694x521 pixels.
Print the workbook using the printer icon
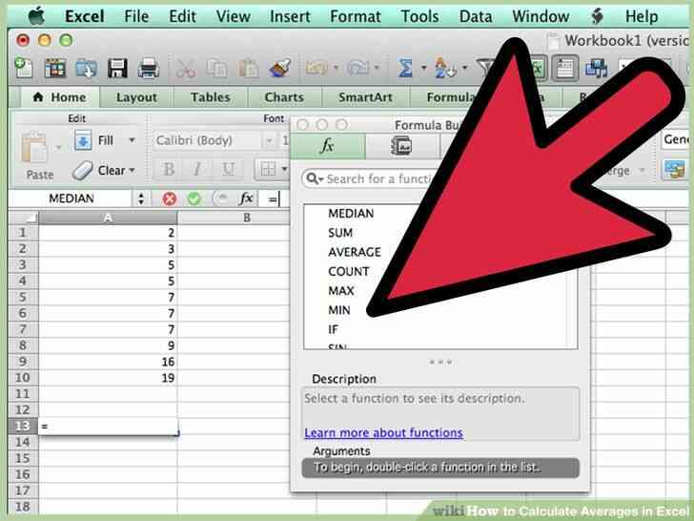(149, 69)
